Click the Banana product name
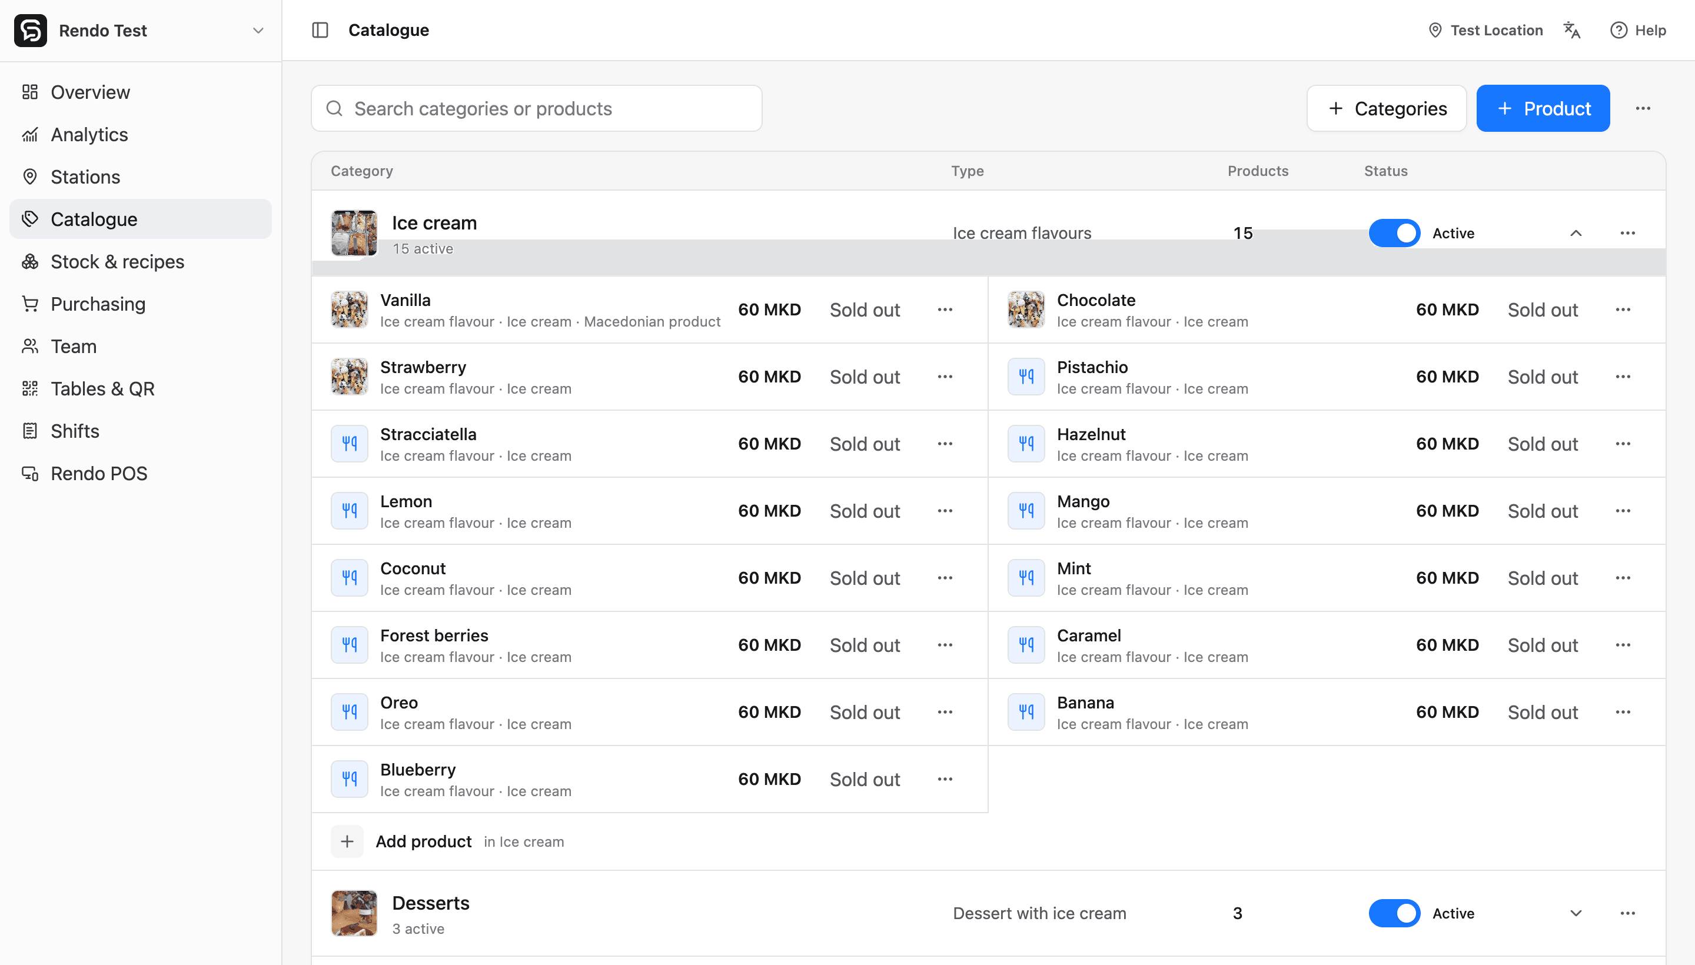Viewport: 1695px width, 965px height. 1085,703
